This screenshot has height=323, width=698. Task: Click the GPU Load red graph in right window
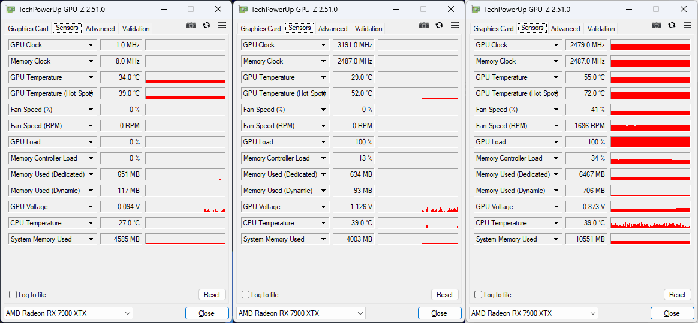(650, 142)
